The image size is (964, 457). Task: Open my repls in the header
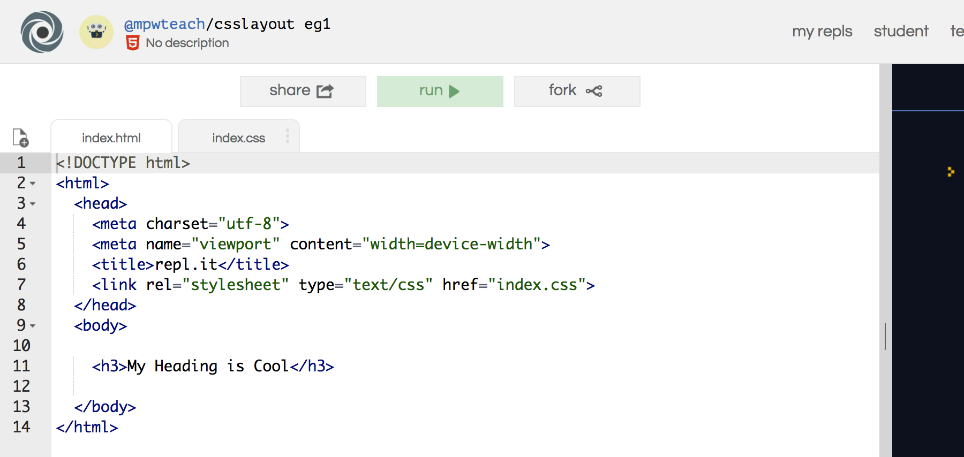pos(822,32)
